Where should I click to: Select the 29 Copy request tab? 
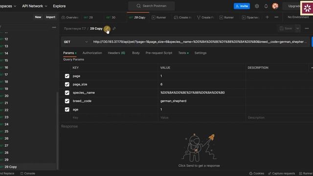click(137, 18)
